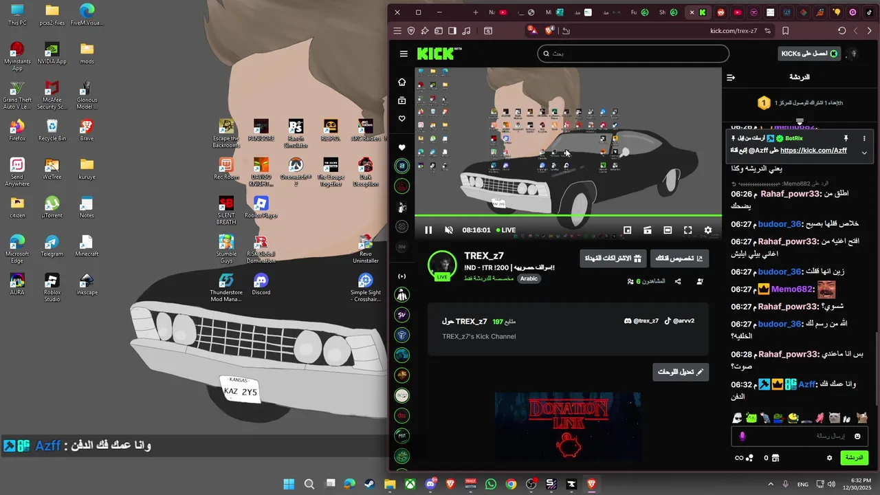
Task: Open the stream player settings gear
Action: (708, 230)
